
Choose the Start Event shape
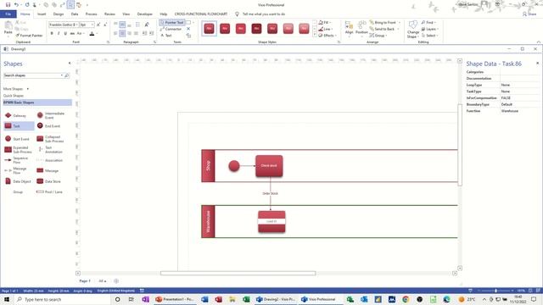[x=17, y=139]
